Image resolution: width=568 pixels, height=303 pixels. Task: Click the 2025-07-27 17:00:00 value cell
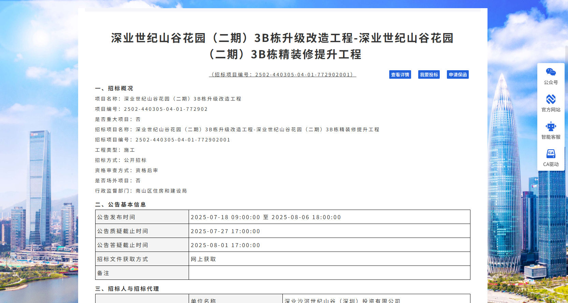(x=330, y=231)
